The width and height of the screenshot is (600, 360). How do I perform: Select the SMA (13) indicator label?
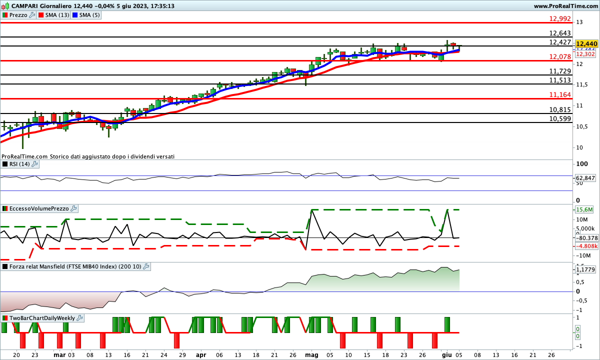pos(57,15)
